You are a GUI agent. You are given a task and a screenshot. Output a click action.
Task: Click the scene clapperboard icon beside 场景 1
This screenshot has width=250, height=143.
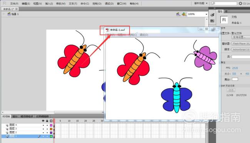tap(9, 14)
